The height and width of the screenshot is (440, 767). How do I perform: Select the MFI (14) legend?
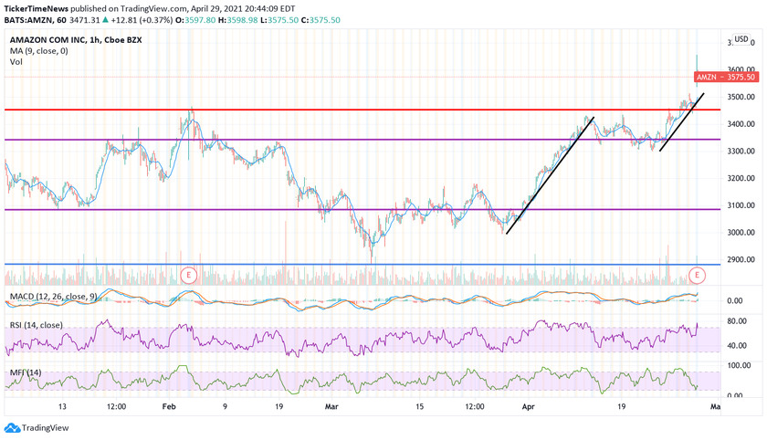click(x=26, y=372)
